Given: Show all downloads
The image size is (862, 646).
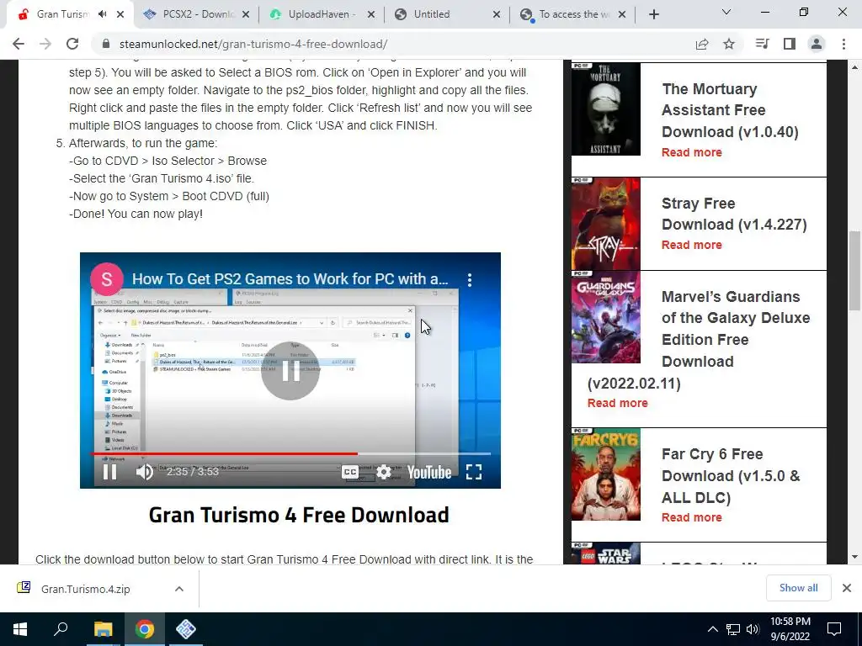Looking at the screenshot, I should click(x=798, y=588).
